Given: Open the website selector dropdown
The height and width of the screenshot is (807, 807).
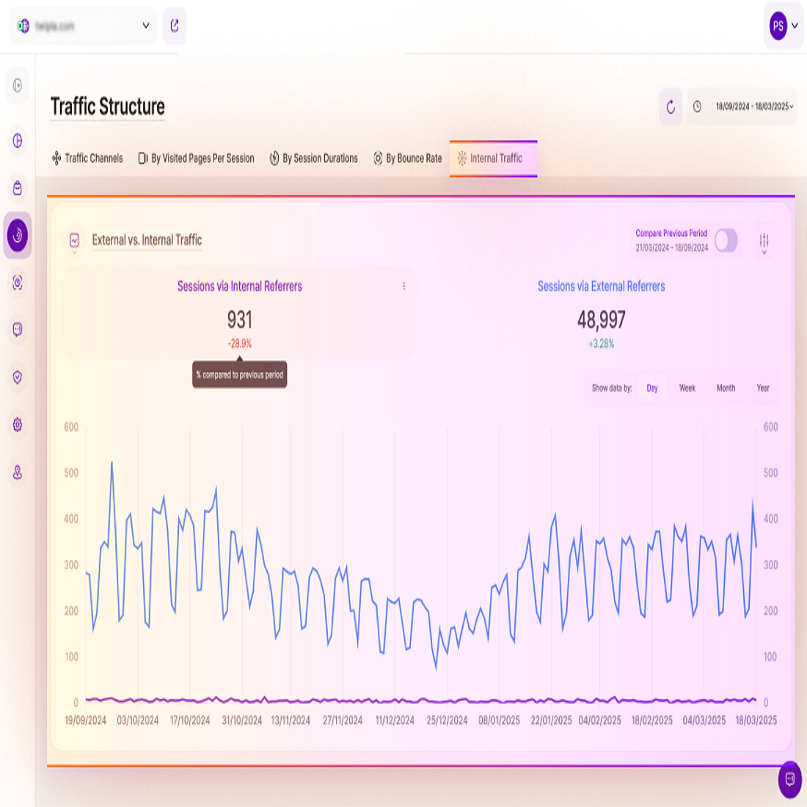Looking at the screenshot, I should coord(82,25).
